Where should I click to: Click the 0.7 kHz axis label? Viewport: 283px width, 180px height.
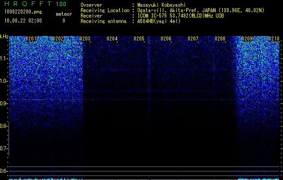(3, 148)
